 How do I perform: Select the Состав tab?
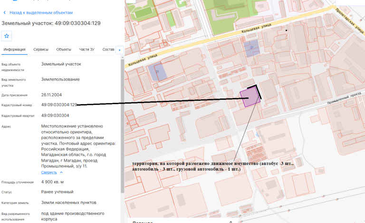click(108, 49)
